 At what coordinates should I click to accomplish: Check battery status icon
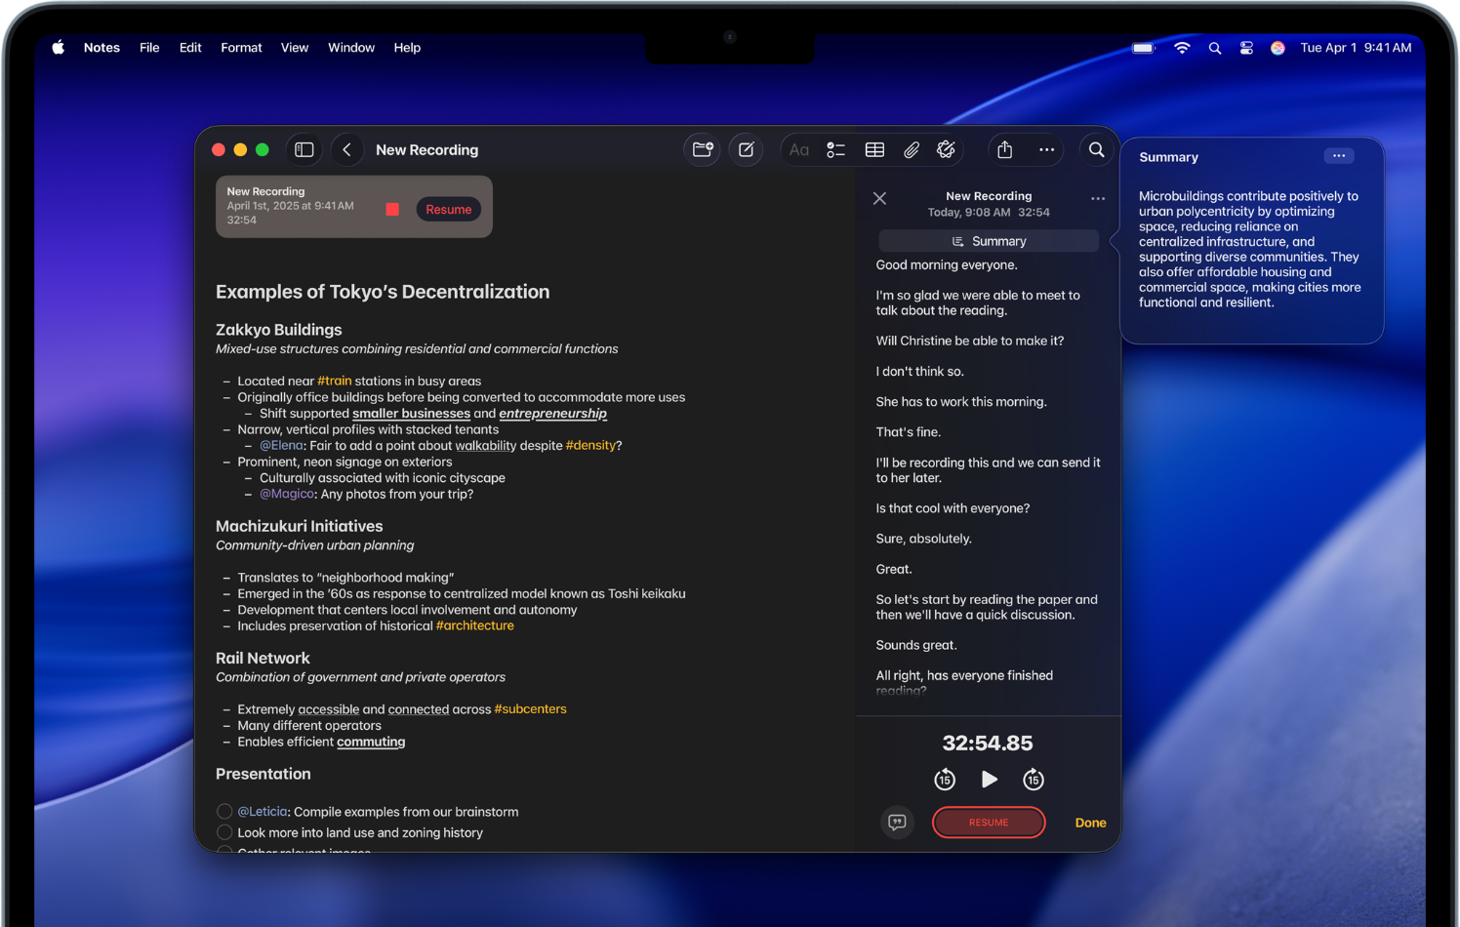tap(1144, 48)
